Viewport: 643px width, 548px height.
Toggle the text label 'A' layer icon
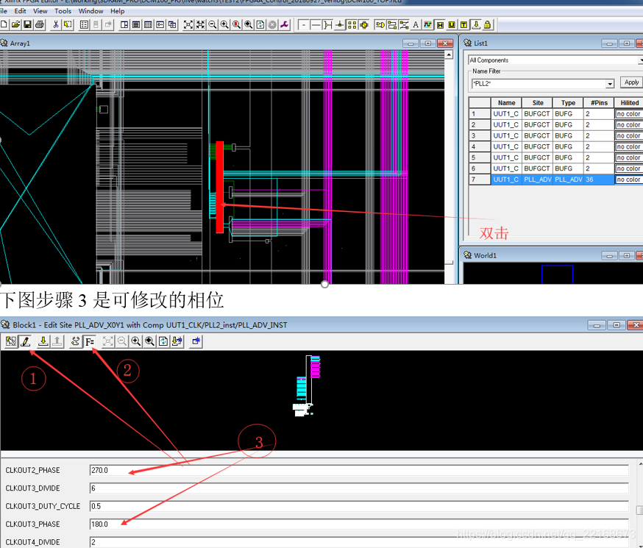pyautogui.click(x=416, y=24)
